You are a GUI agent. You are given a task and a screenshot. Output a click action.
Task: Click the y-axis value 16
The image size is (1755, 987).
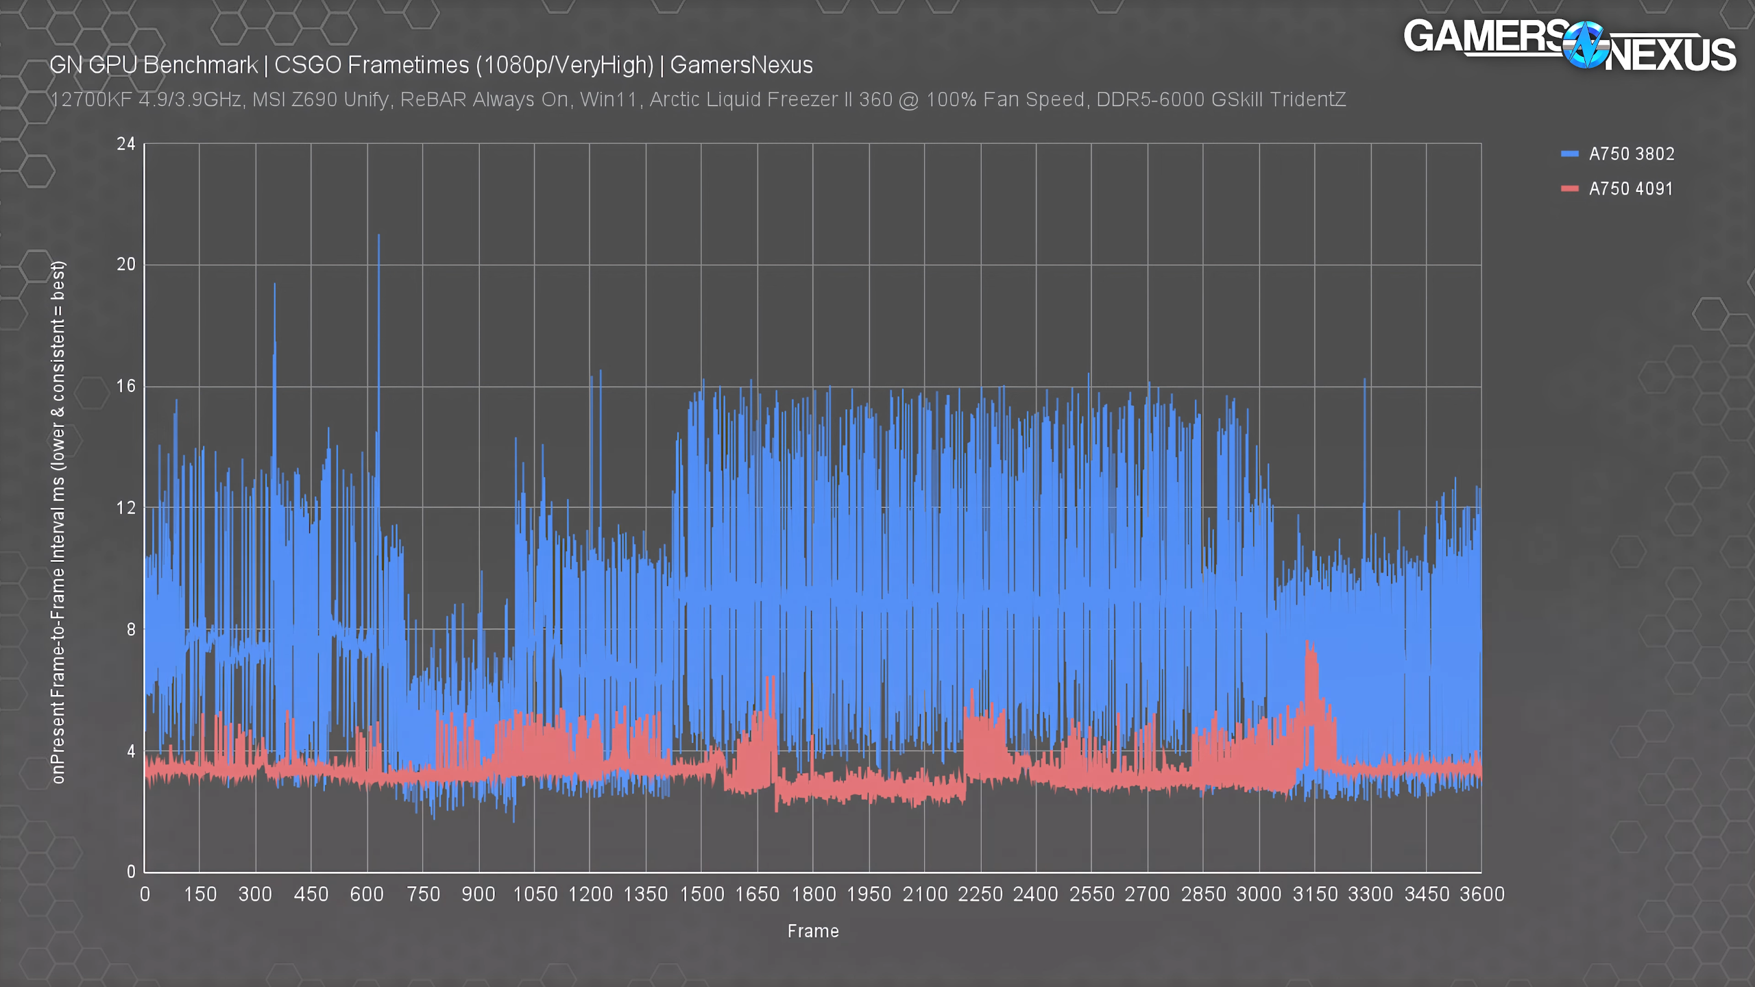[126, 387]
